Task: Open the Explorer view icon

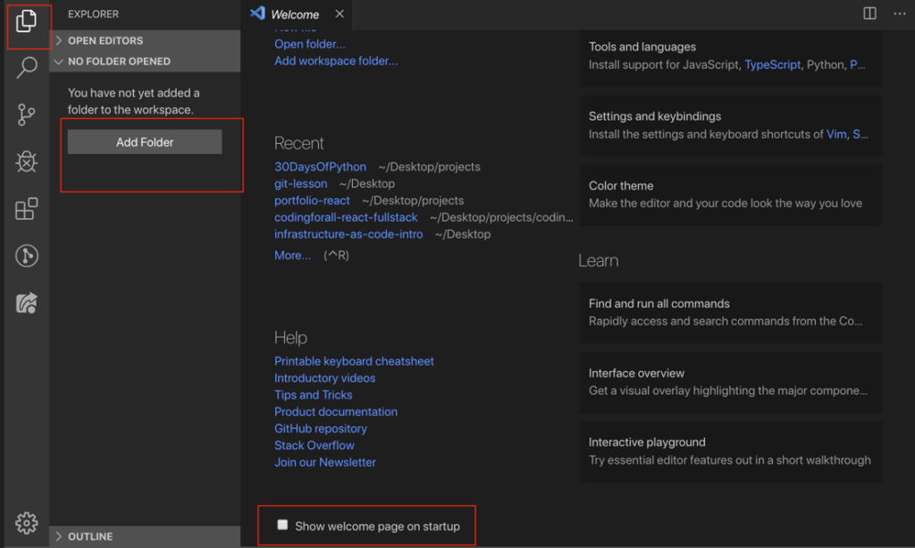Action: coord(26,21)
